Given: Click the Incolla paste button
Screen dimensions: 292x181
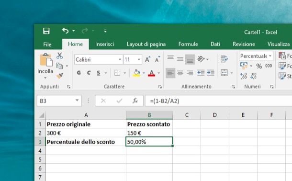Looking at the screenshot, I should (45, 60).
